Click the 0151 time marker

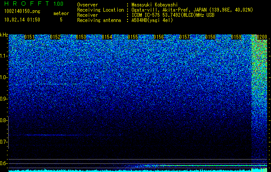click(29, 37)
